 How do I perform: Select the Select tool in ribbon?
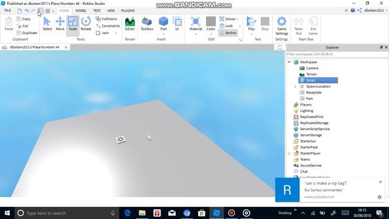(47, 24)
